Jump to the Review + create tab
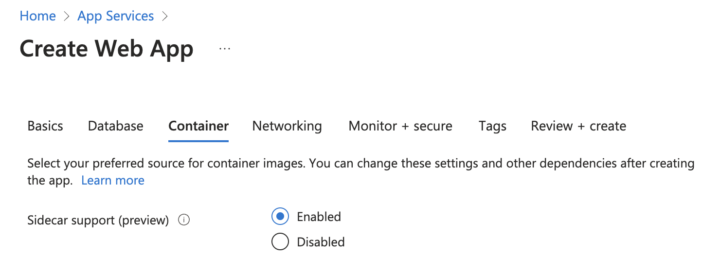 click(578, 126)
